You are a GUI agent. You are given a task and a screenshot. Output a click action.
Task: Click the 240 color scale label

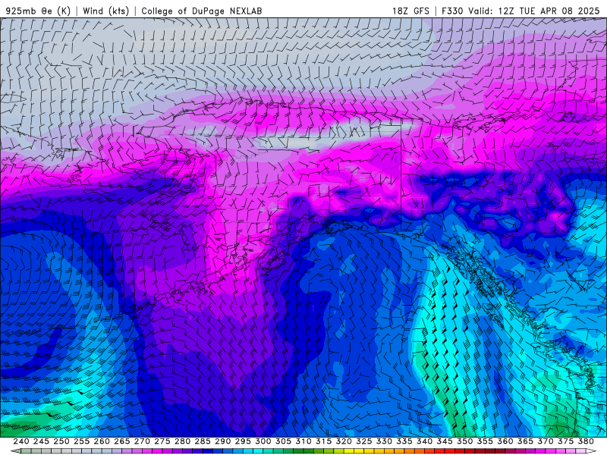pos(21,441)
